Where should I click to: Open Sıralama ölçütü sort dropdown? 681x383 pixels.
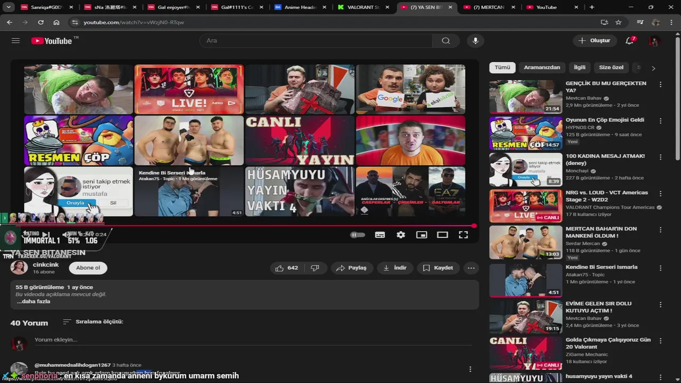coord(93,322)
